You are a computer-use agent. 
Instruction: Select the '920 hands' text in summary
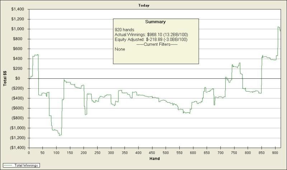click(124, 29)
